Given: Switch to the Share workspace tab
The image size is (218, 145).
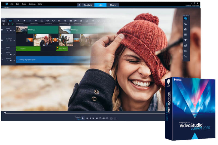Looking at the screenshot, I should pyautogui.click(x=113, y=5).
